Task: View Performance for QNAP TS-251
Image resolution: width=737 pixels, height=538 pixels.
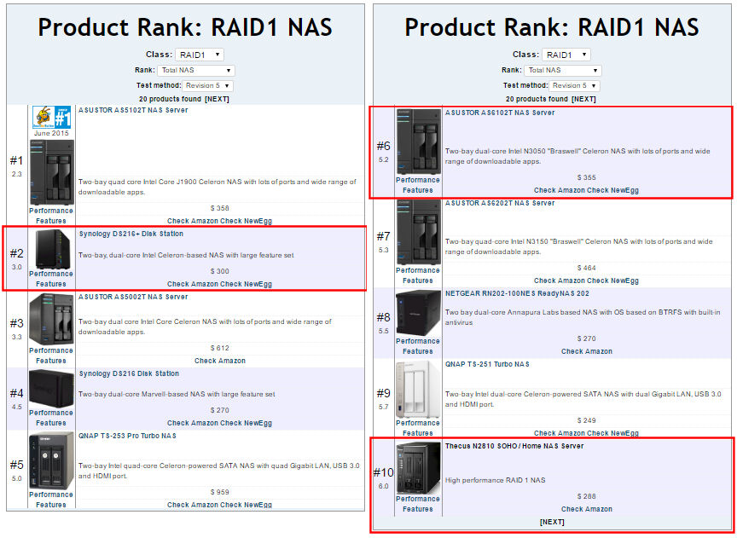Action: point(418,424)
